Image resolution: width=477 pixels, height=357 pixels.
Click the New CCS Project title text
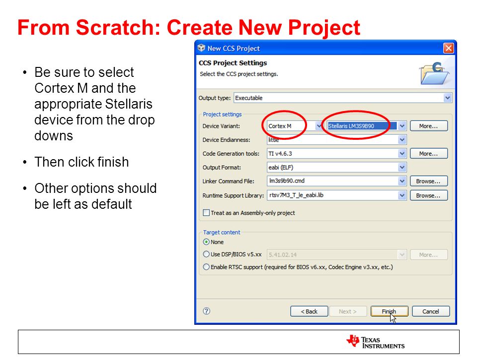pyautogui.click(x=234, y=49)
